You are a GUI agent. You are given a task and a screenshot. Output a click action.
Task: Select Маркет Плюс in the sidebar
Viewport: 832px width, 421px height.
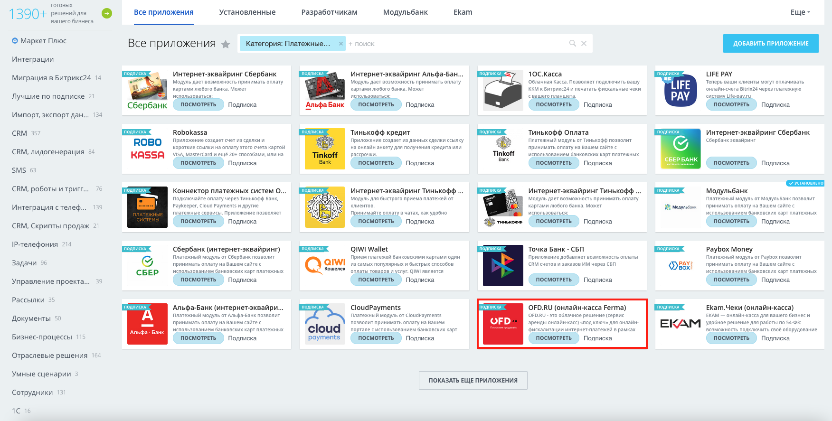(x=43, y=41)
